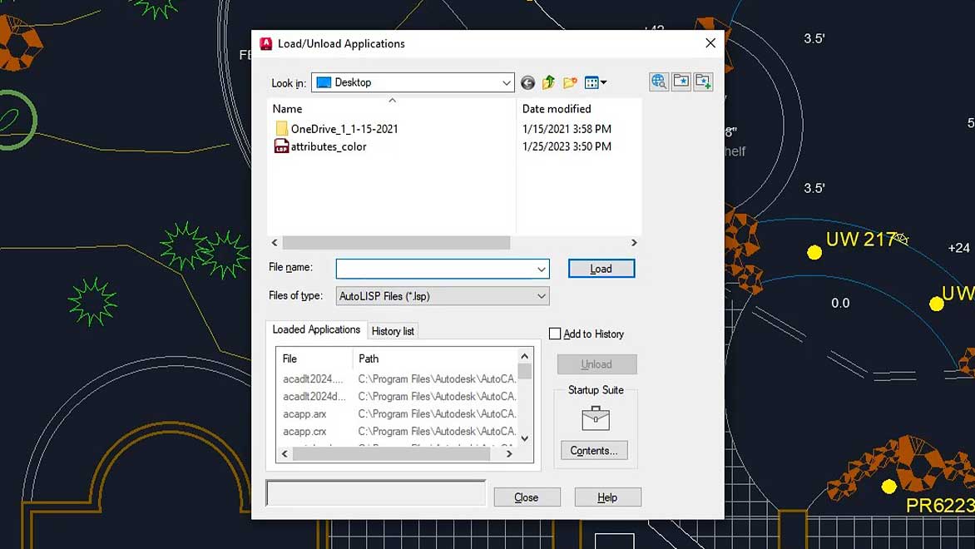Image resolution: width=975 pixels, height=549 pixels.
Task: Click the AutoCAD logo in the title bar
Action: (x=265, y=43)
